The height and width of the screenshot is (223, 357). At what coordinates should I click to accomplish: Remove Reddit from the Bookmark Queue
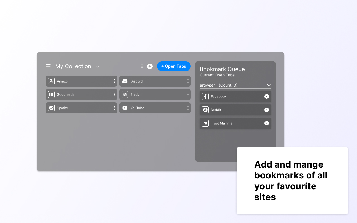point(267,110)
